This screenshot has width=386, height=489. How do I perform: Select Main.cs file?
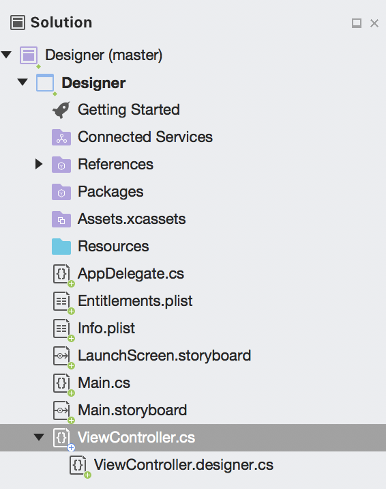pos(104,383)
